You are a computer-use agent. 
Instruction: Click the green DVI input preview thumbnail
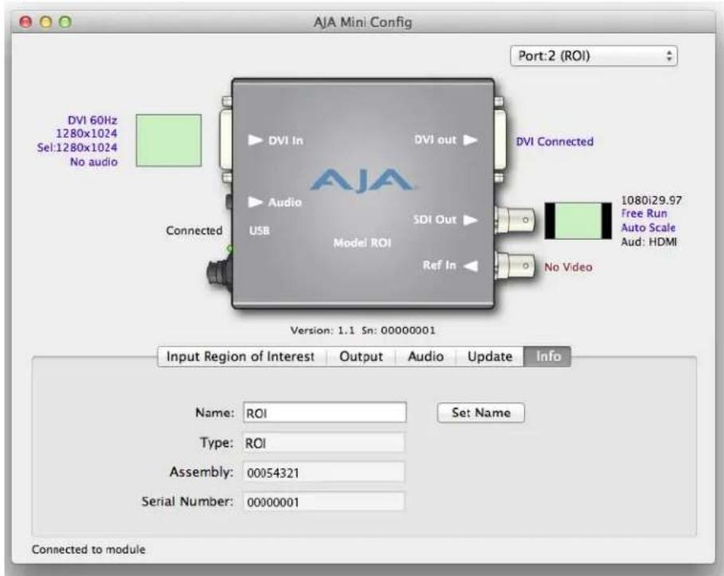tap(169, 140)
